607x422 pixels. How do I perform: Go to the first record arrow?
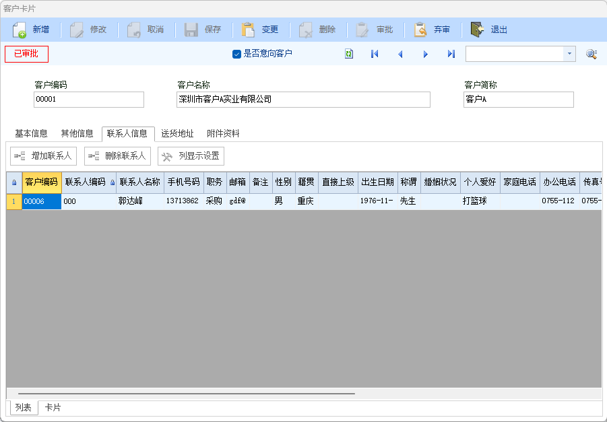click(375, 54)
